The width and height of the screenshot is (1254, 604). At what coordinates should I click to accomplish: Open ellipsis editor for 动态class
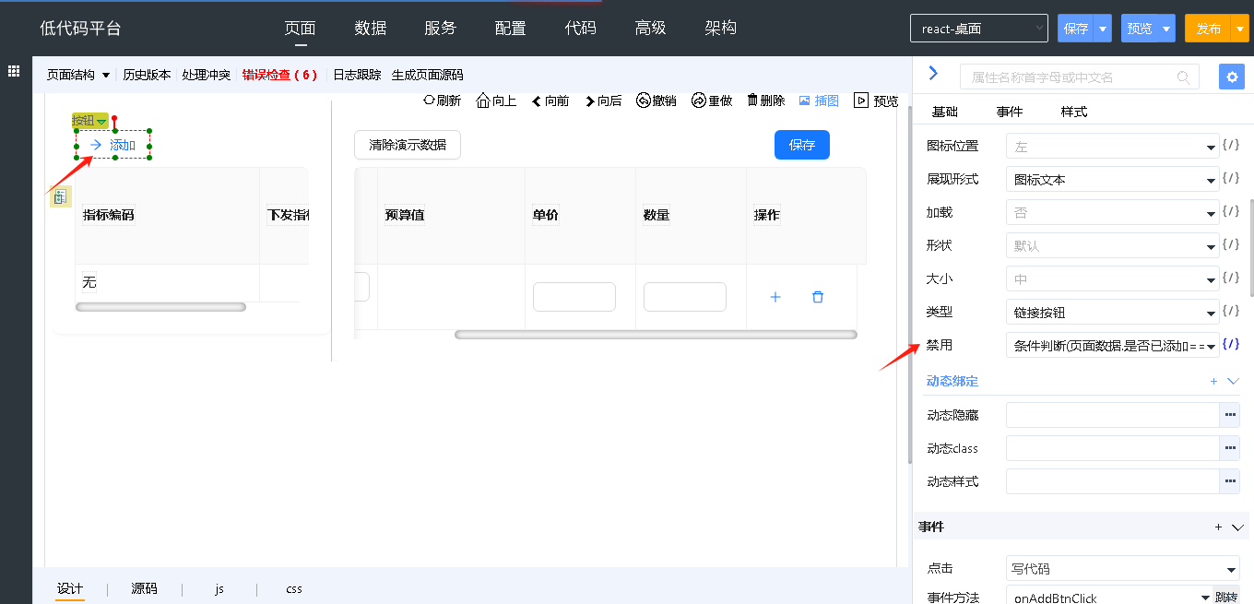[x=1230, y=448]
